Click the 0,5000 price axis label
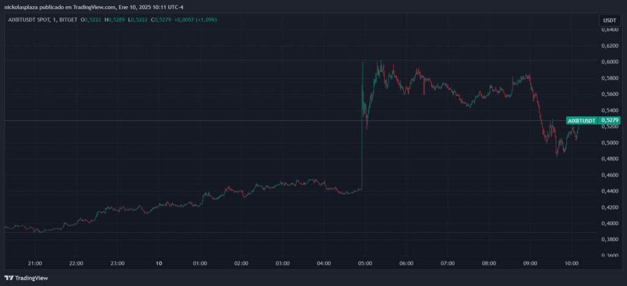Viewport: 627px width, 286px height. pyautogui.click(x=610, y=143)
